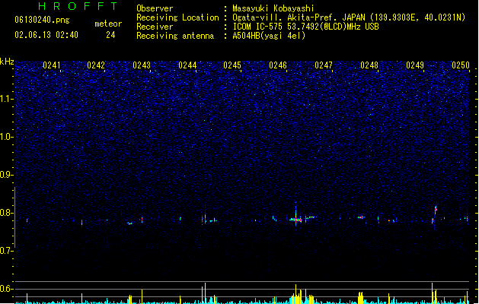Click the 0248 time marker
Screen dimensions: 479x304
(369, 65)
